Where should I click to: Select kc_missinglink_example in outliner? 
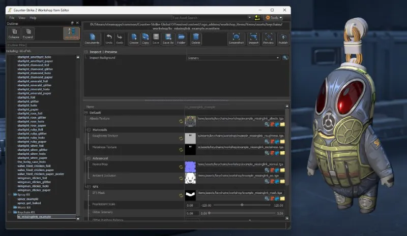[34, 217]
